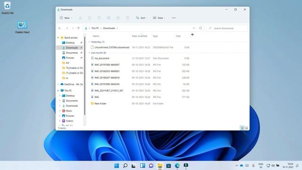302x170 pixels.
Task: Select the 70_Enable folder in Quick access
Action: pyautogui.click(x=74, y=68)
